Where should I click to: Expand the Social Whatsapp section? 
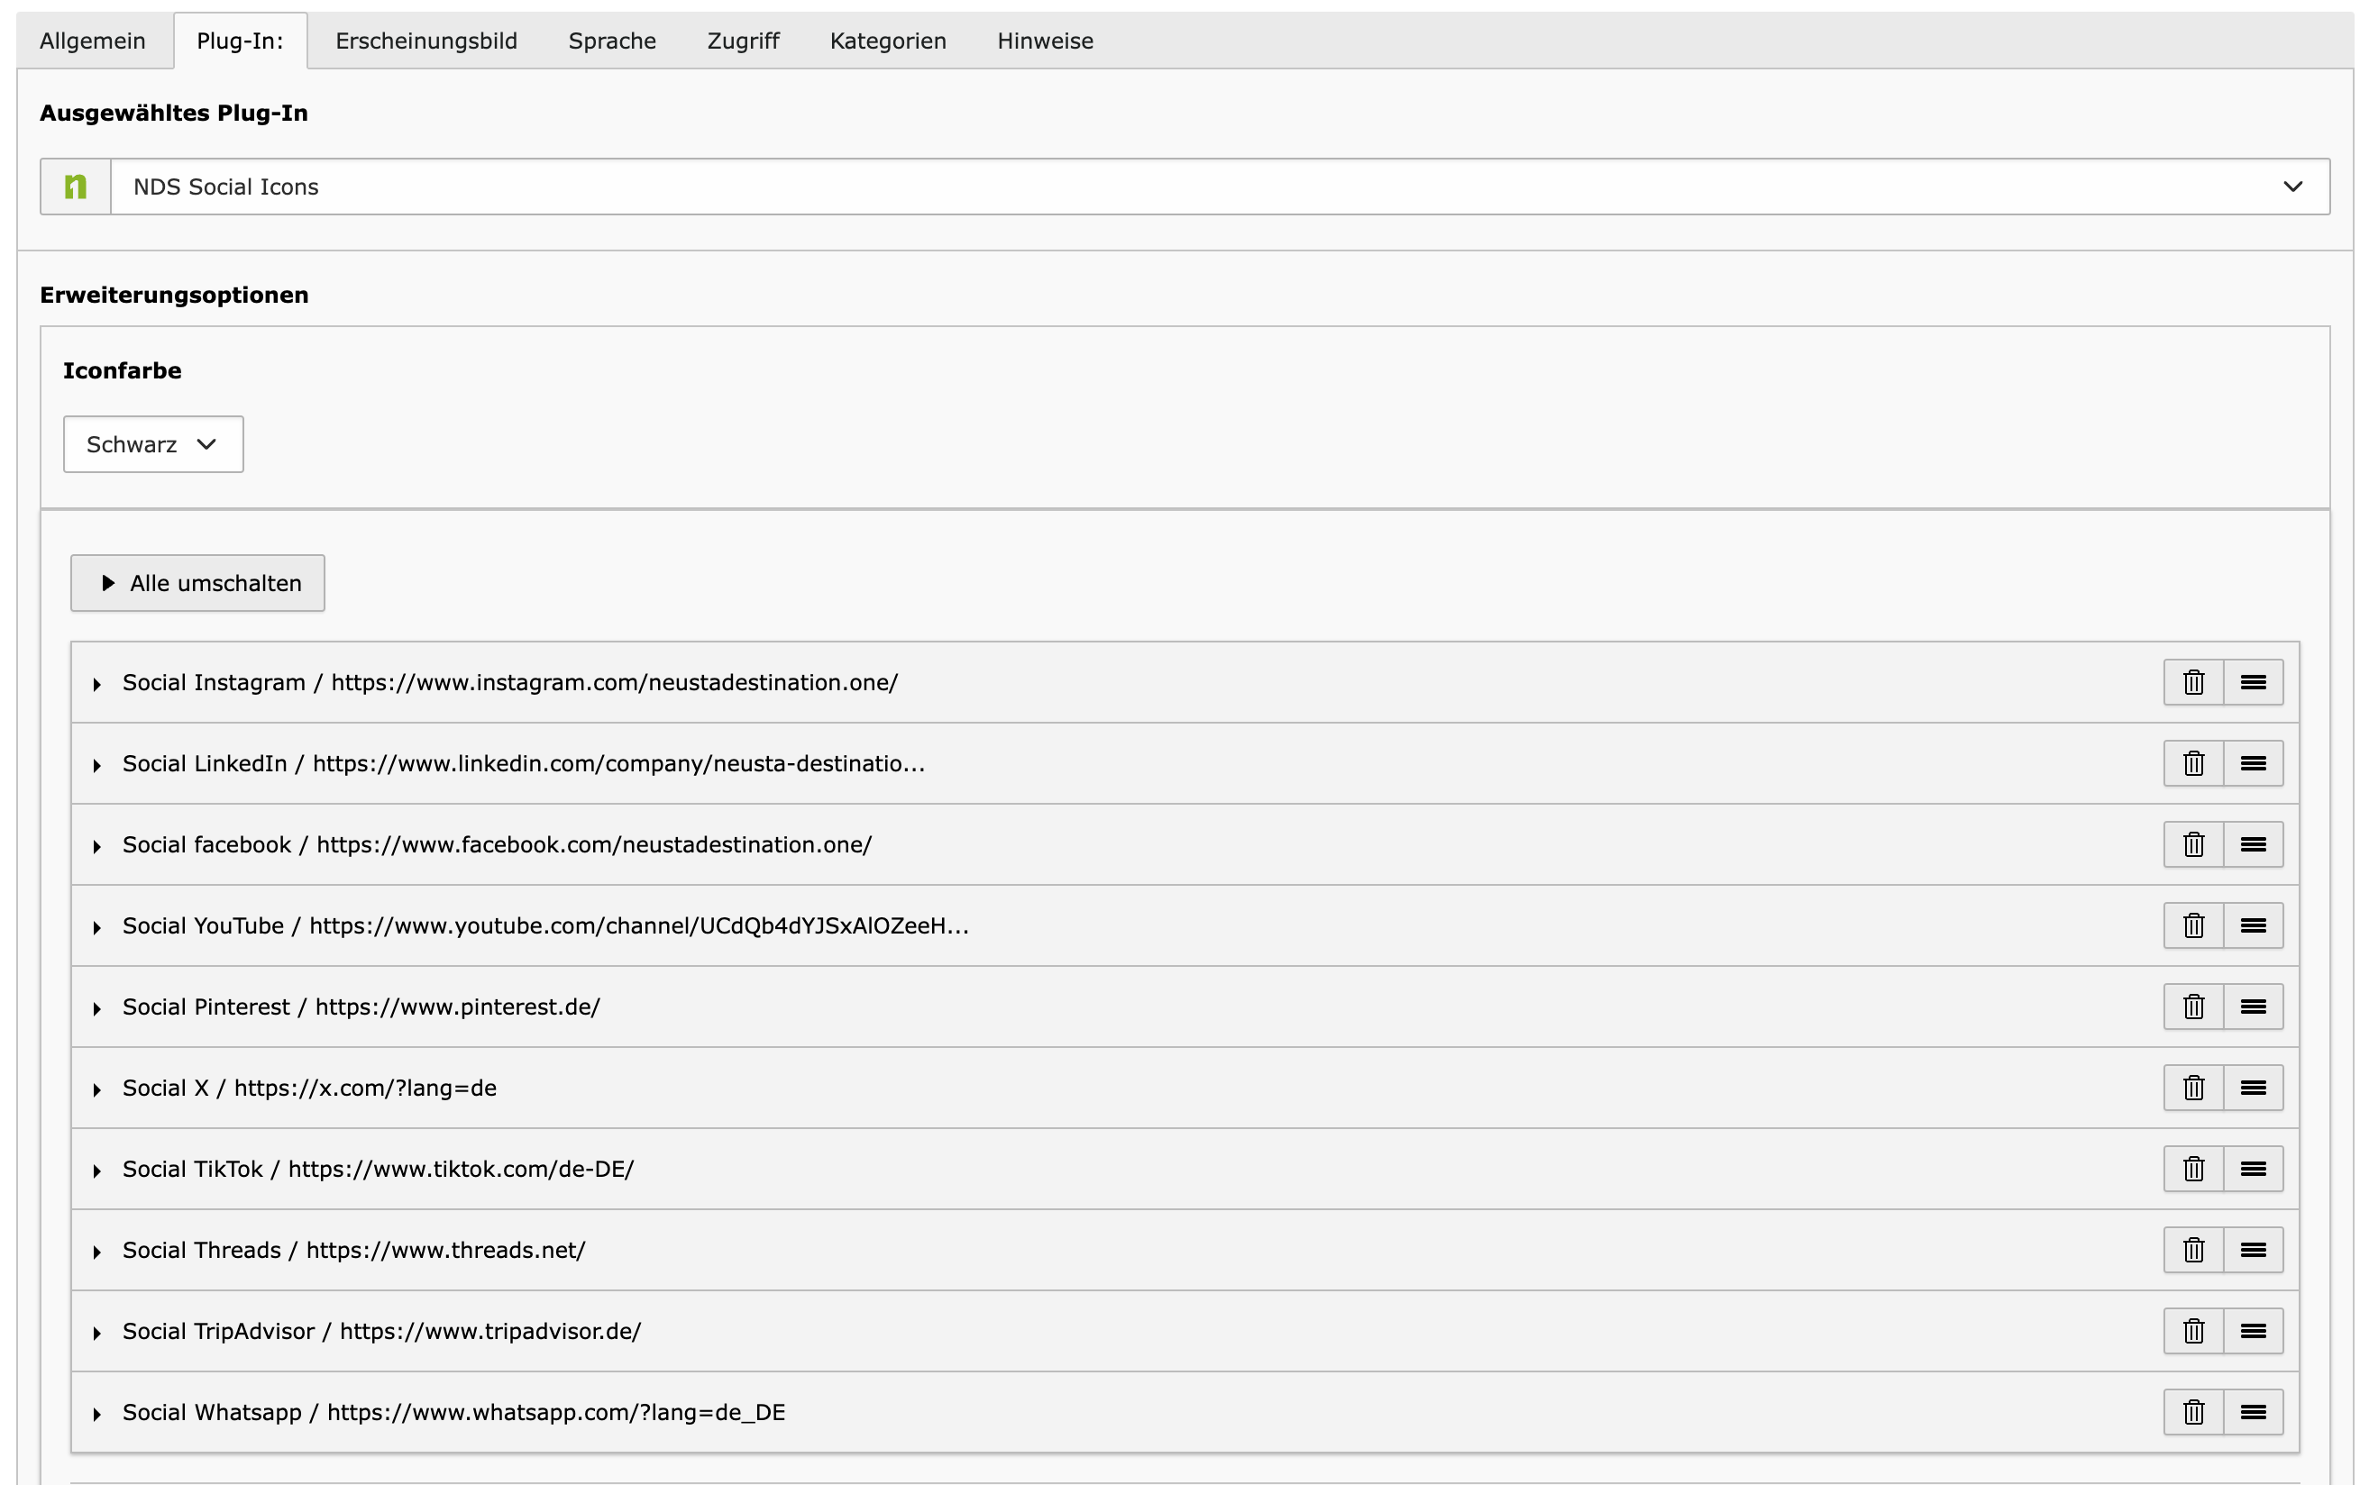tap(97, 1415)
